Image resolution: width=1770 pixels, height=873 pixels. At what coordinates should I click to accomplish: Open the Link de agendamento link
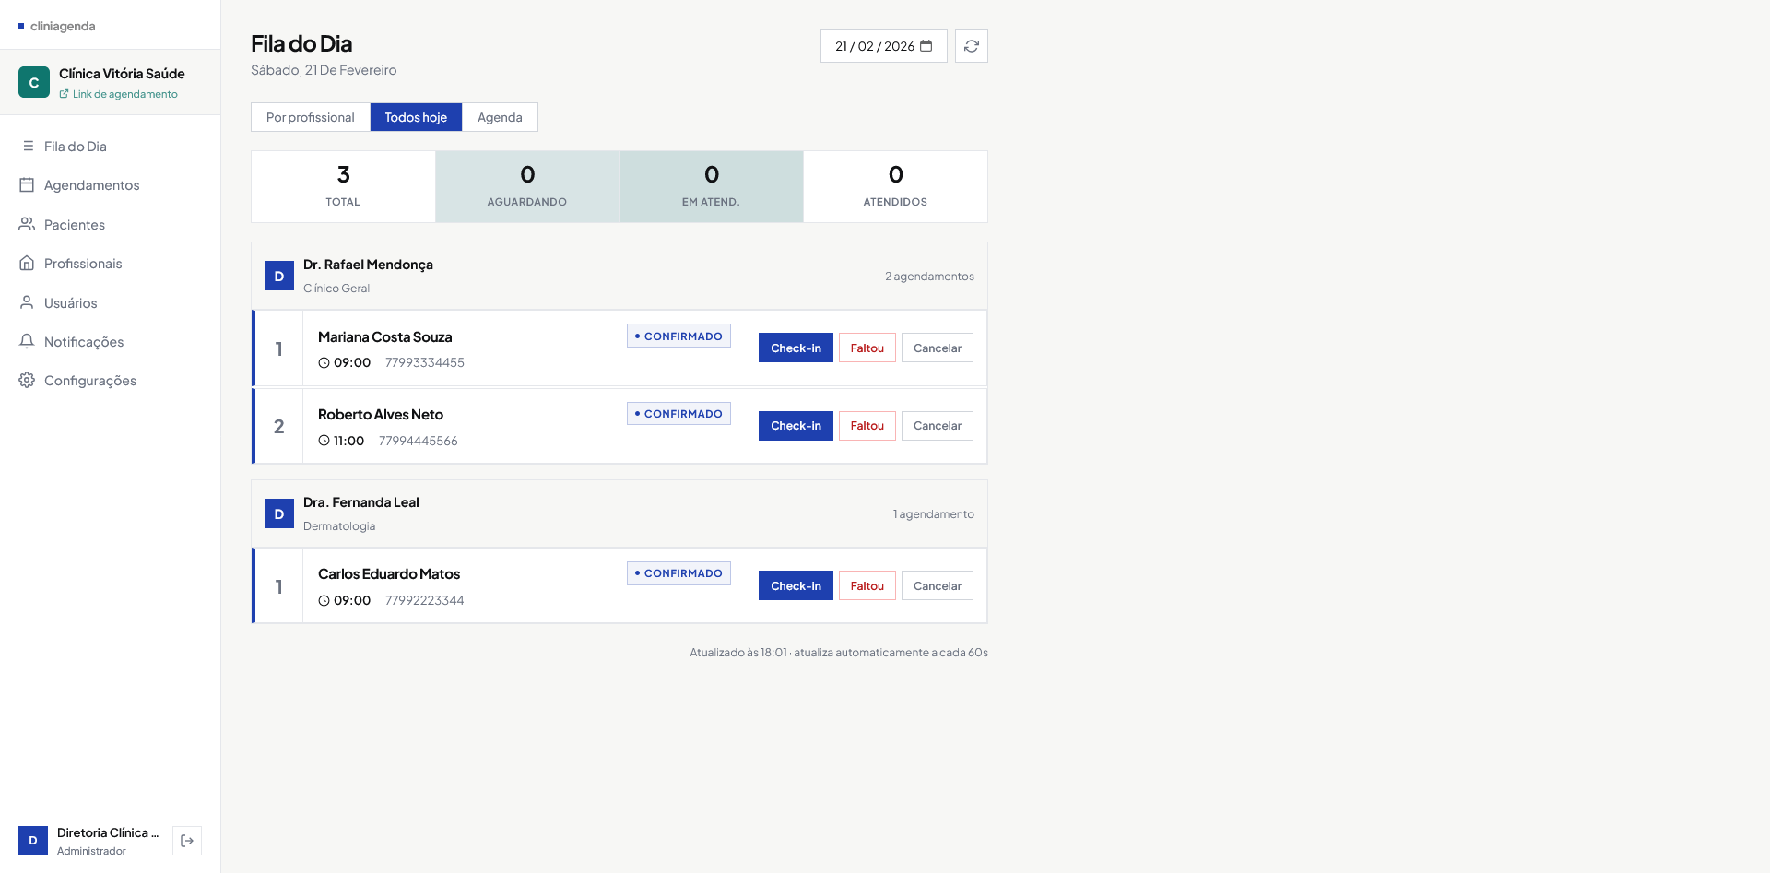124,94
